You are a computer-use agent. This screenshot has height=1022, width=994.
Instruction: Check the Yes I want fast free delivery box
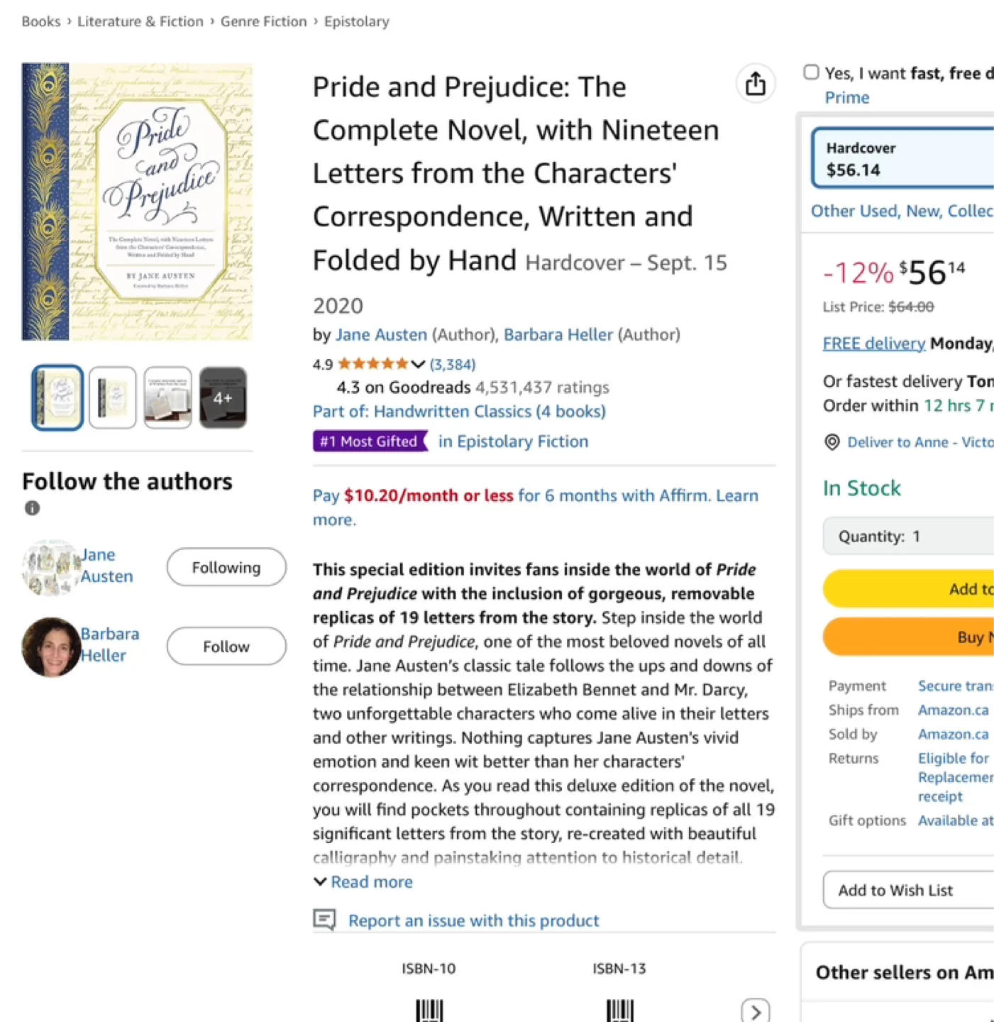(x=811, y=72)
